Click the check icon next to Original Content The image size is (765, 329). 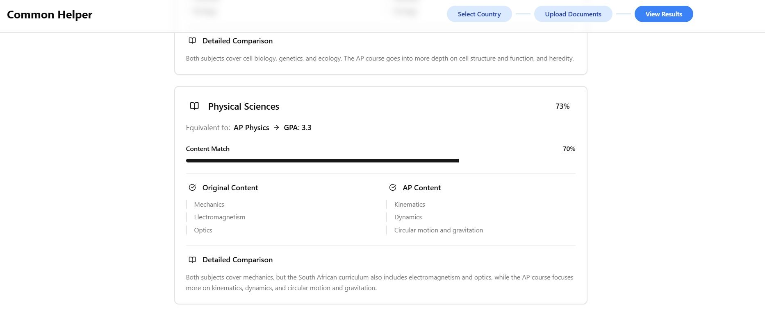click(192, 188)
